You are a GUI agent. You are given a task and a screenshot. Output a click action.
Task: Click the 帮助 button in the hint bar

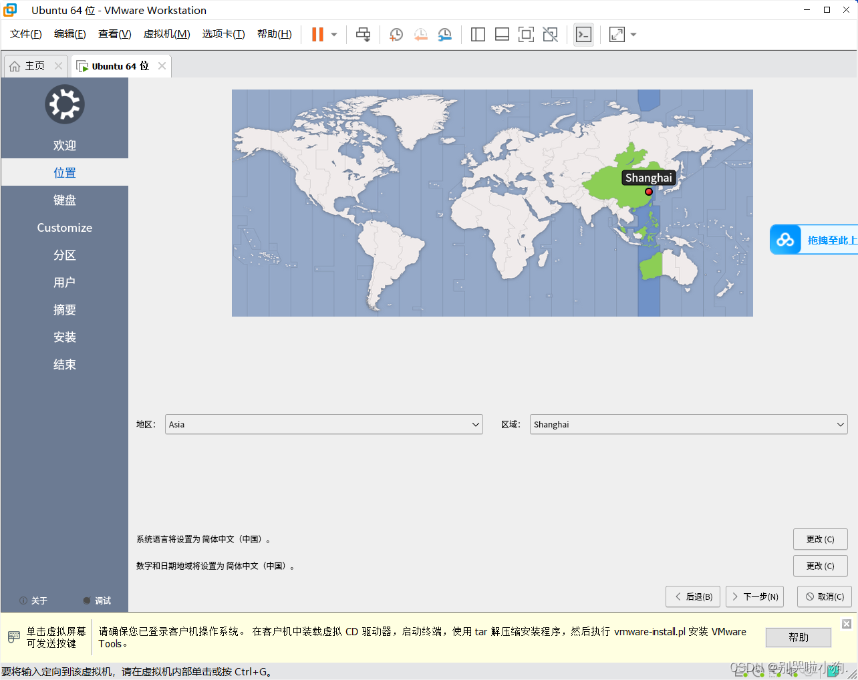click(799, 637)
